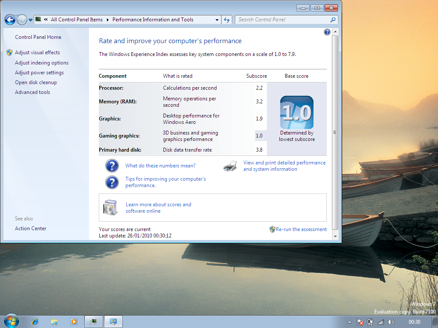Re-run the assessment
The image size is (438, 328).
click(301, 229)
